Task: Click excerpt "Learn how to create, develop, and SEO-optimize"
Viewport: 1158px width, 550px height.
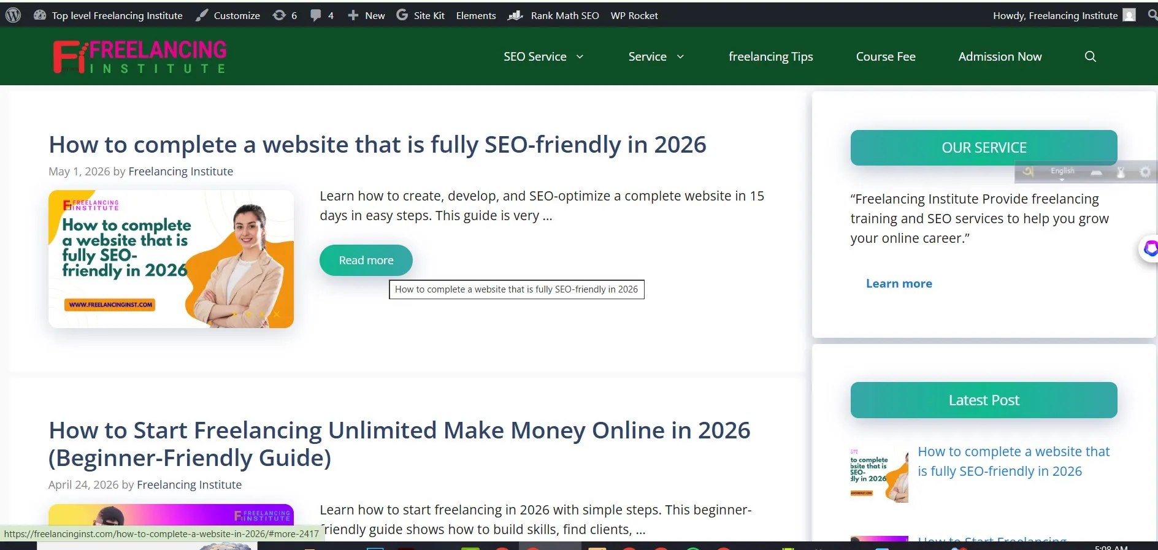Action: (x=542, y=205)
